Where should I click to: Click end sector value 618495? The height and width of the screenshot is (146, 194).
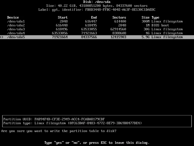click(x=91, y=25)
